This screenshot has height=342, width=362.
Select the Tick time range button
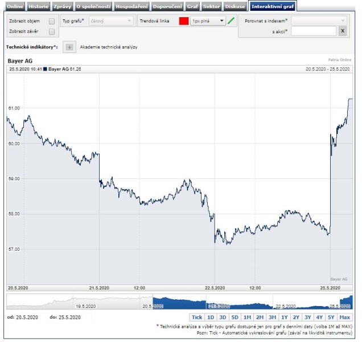coord(196,317)
